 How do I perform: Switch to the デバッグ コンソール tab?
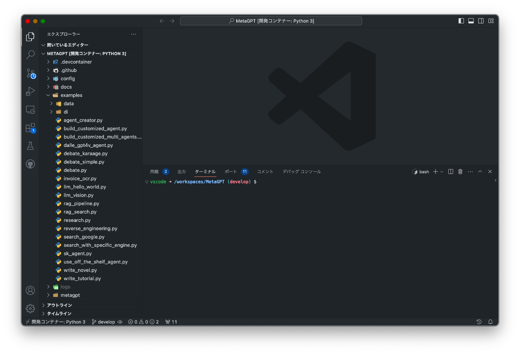[302, 171]
